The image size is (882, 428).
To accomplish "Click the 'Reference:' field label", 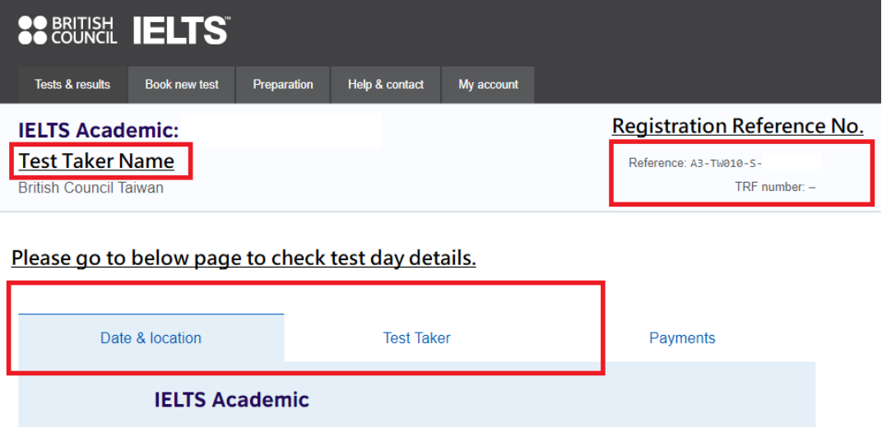I will [657, 163].
